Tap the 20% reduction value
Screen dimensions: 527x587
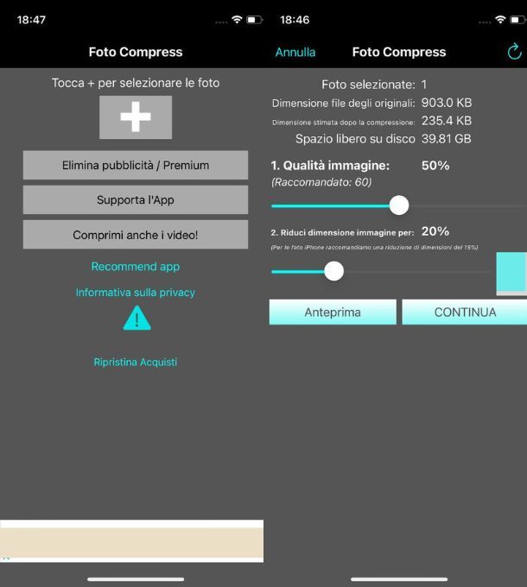pos(435,231)
